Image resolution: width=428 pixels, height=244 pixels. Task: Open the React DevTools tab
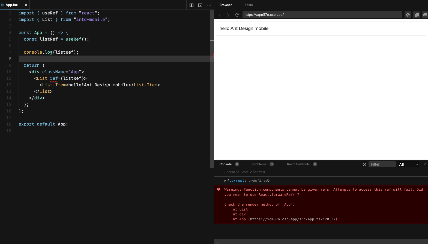pyautogui.click(x=298, y=164)
